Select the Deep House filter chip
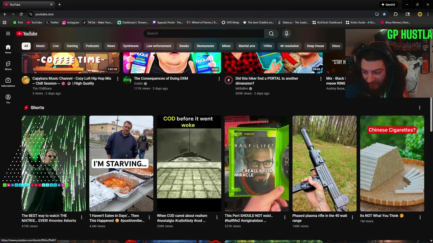 click(x=316, y=46)
